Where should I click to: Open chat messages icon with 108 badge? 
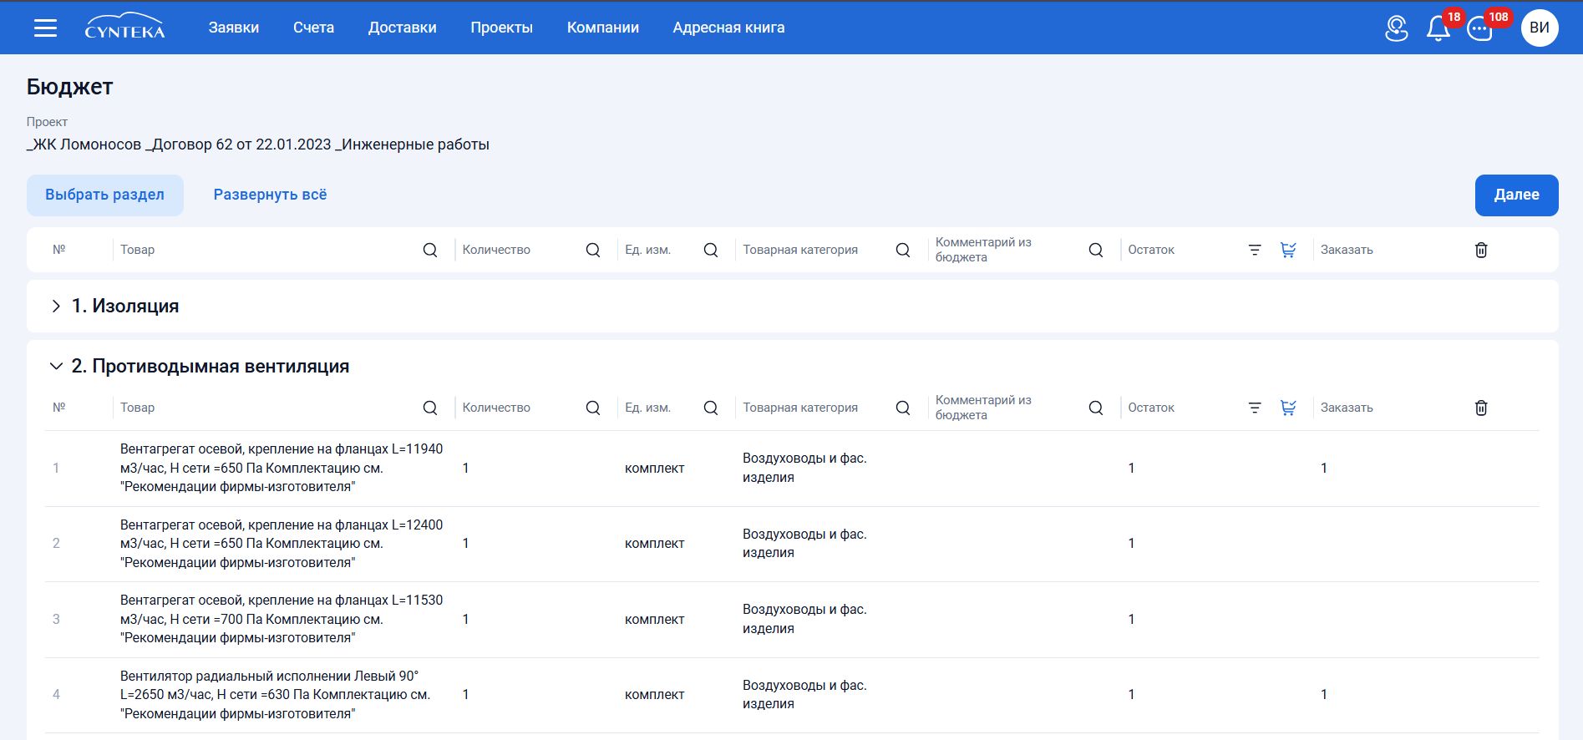tap(1480, 29)
